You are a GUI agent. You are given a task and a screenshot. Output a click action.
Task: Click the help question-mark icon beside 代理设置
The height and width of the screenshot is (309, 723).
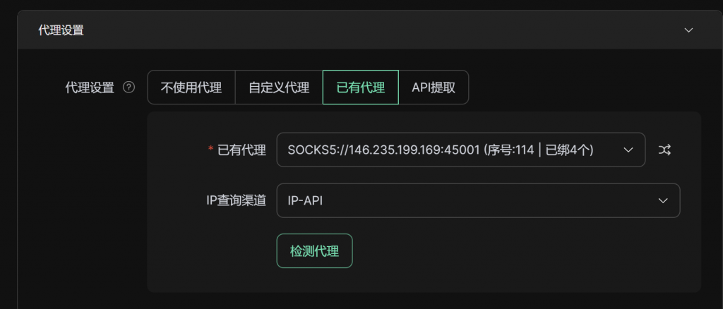[x=129, y=88]
